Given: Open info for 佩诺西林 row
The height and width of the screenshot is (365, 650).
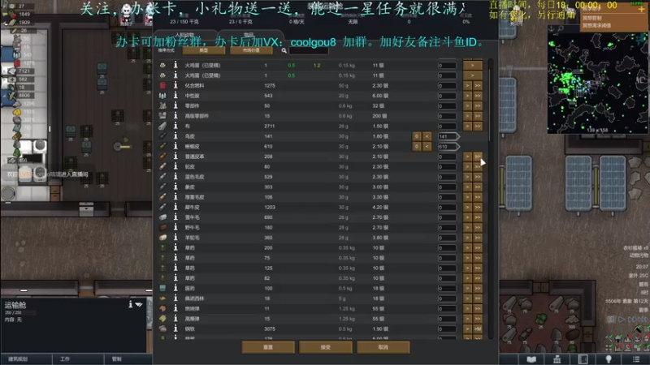Looking at the screenshot, I should (x=175, y=298).
